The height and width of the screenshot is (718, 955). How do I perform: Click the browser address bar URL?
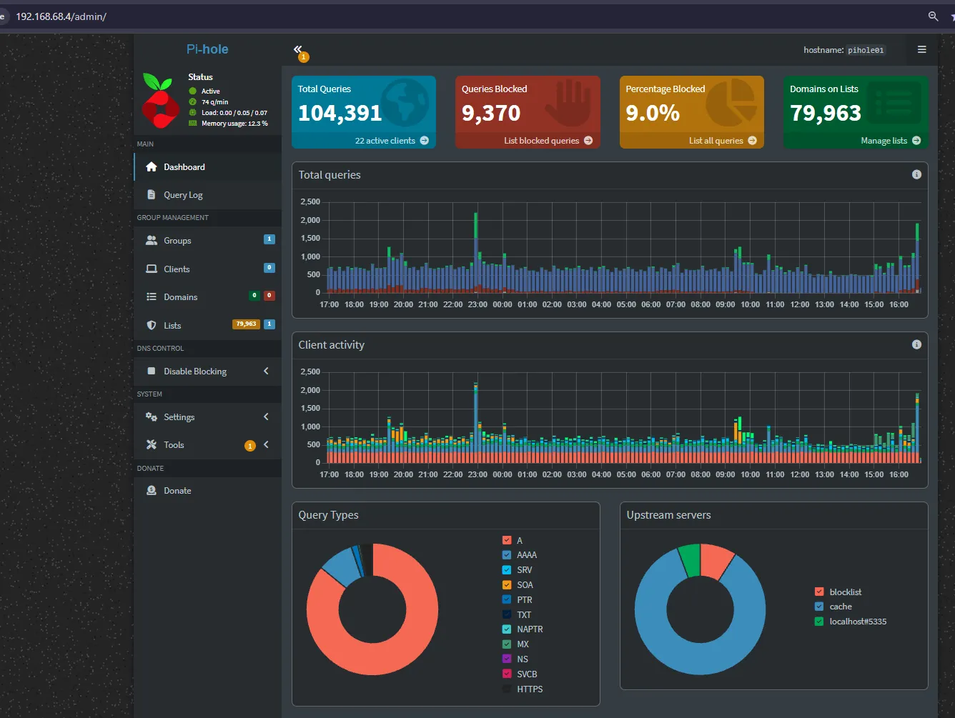point(61,16)
